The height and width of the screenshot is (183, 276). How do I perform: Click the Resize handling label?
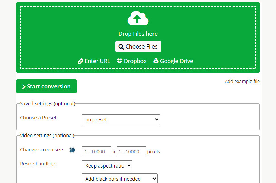(38, 164)
